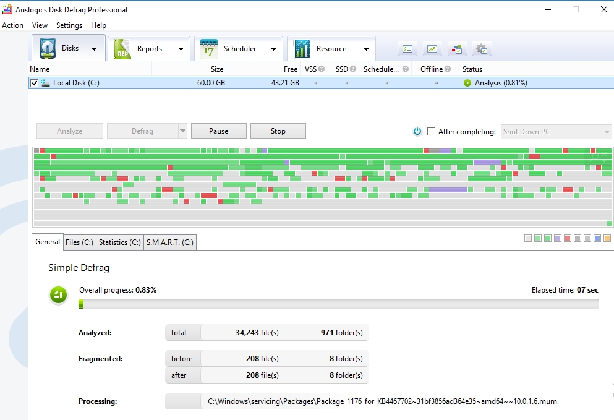Sort by the Size column header
614x420 pixels.
tap(189, 69)
